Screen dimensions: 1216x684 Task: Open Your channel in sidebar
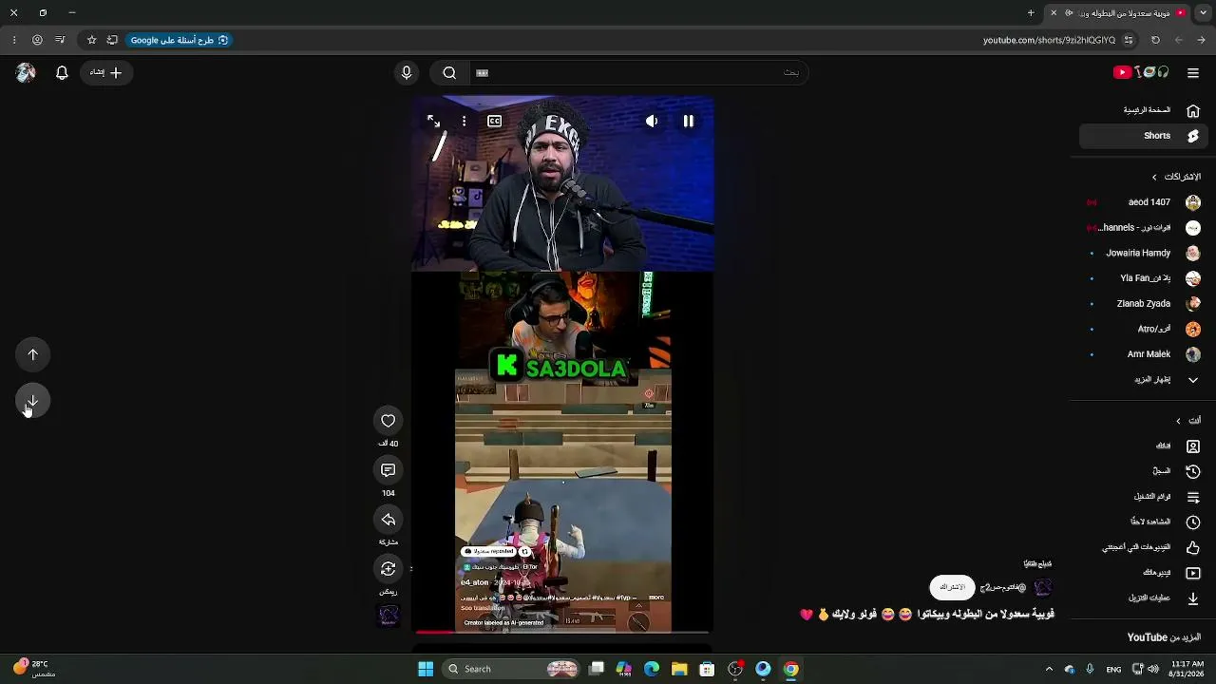(1144, 446)
